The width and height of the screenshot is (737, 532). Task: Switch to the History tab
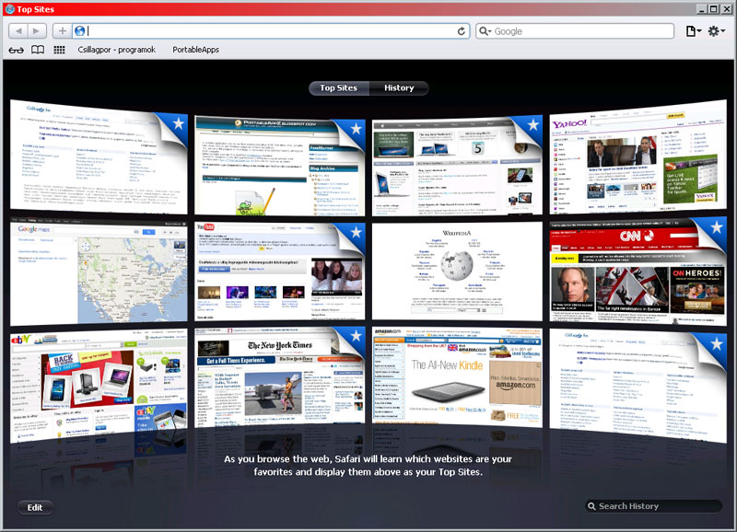(399, 87)
